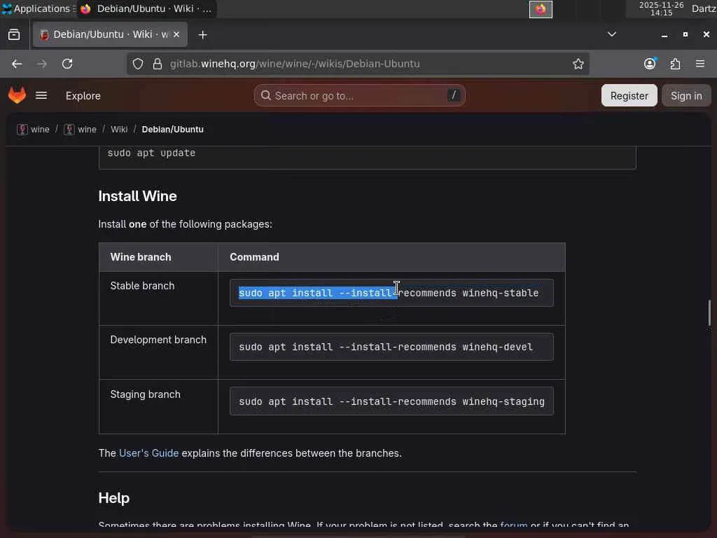Open the User's Guide link
The width and height of the screenshot is (717, 538).
click(148, 453)
